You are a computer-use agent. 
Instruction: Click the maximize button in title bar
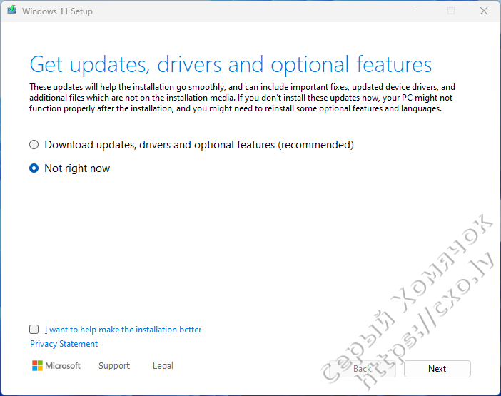point(451,11)
